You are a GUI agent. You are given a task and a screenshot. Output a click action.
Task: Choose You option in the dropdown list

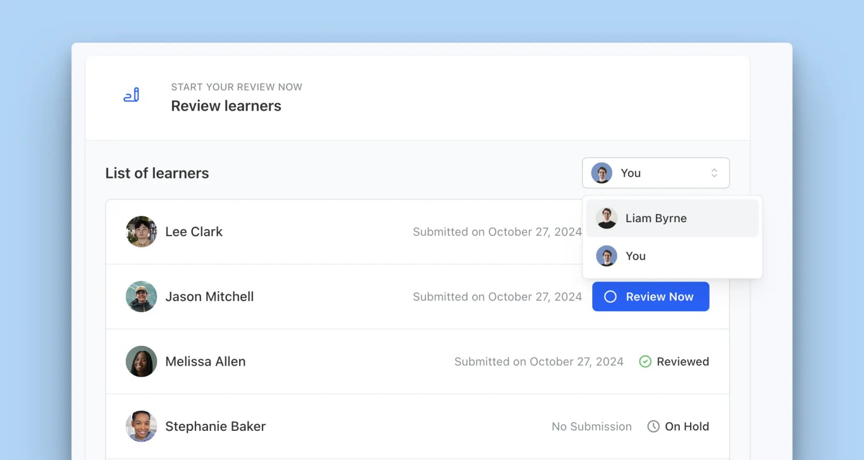pyautogui.click(x=672, y=256)
